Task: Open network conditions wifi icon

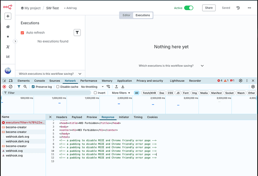Action: pyautogui.click(x=108, y=87)
